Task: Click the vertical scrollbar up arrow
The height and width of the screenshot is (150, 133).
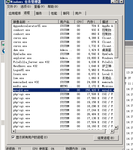Action: pyautogui.click(x=116, y=22)
